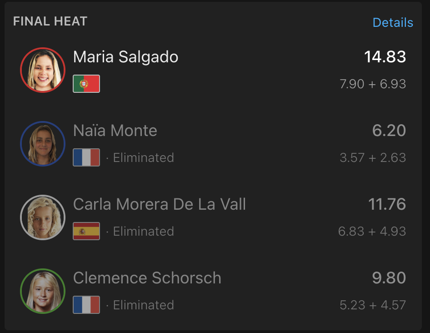Viewport: 430px width, 333px height.
Task: Click the 9.80 total score
Action: point(389,278)
